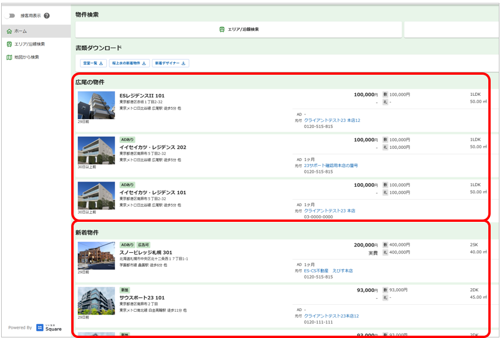
Task: Click the phone number 03-0000-0000
Action: [x=318, y=217]
